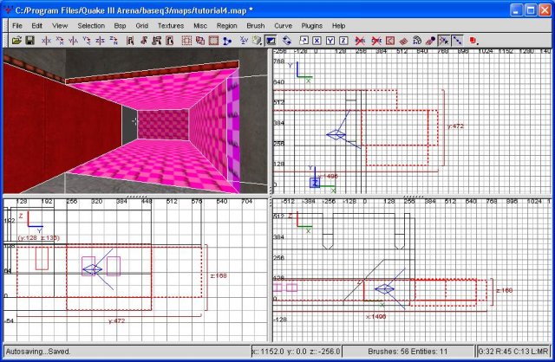Toggle don't select curved brushes
This screenshot has width=555, height=362.
click(376, 41)
